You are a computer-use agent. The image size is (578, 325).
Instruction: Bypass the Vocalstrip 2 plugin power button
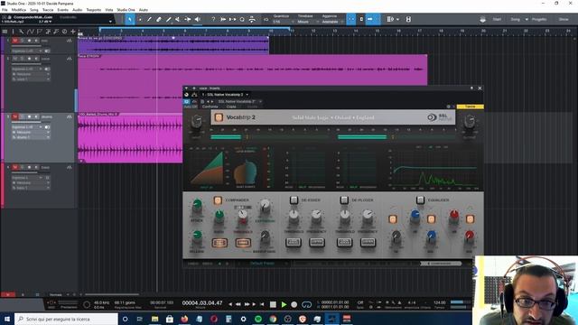219,117
